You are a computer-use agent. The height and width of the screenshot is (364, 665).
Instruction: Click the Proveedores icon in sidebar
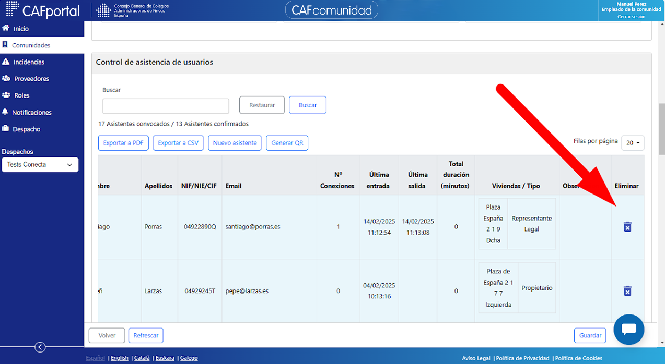pyautogui.click(x=6, y=78)
